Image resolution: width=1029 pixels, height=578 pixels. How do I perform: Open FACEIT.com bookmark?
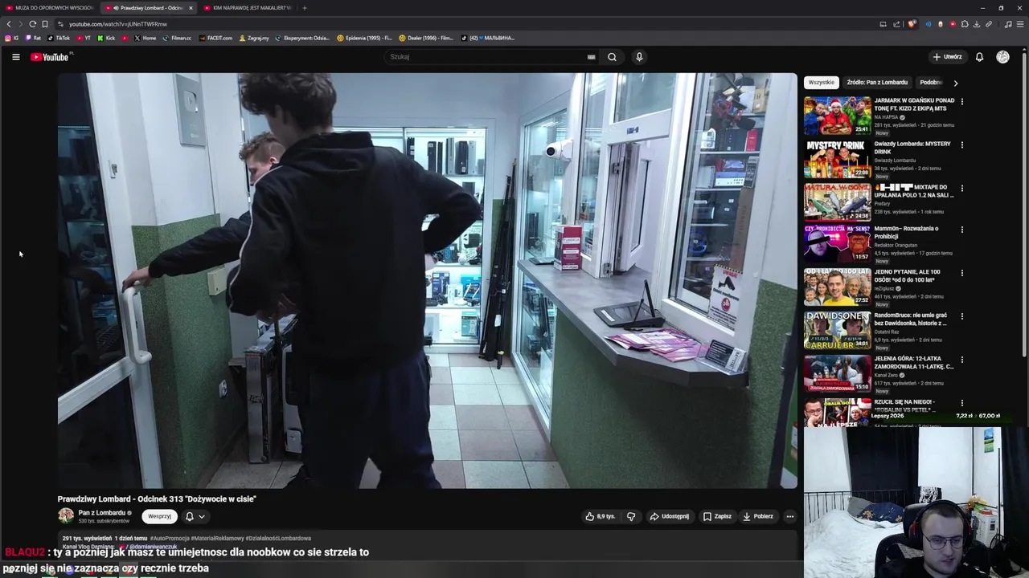[x=215, y=38]
